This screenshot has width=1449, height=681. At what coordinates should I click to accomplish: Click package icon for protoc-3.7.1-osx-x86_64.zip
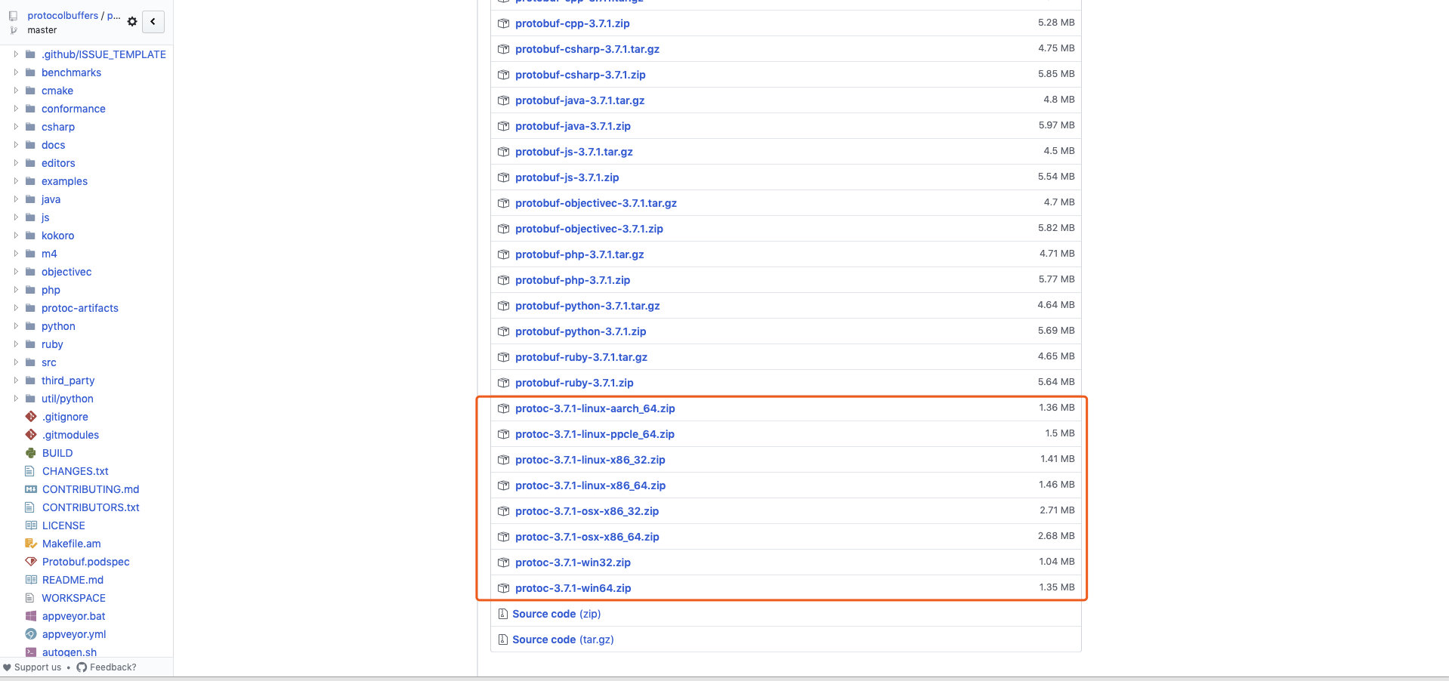[503, 537]
